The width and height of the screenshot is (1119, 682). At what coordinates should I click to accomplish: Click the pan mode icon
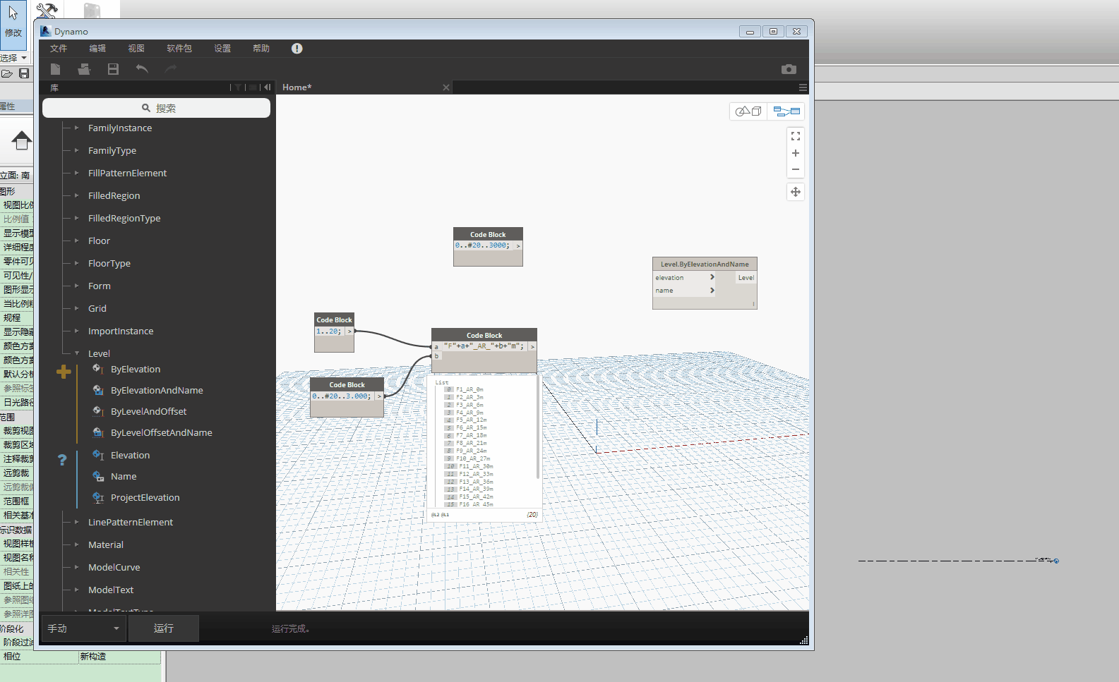click(796, 192)
